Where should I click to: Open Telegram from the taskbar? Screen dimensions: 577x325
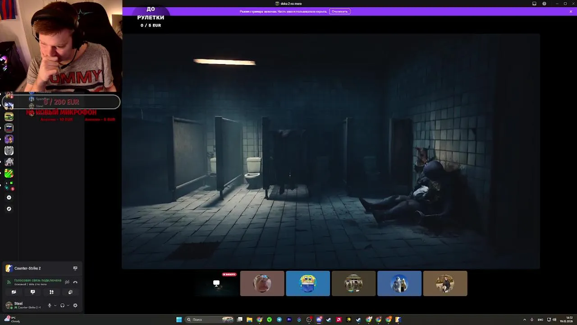[x=279, y=320]
